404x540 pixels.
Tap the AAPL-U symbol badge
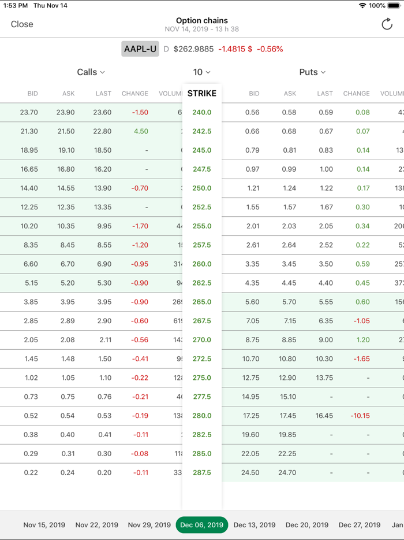[140, 49]
